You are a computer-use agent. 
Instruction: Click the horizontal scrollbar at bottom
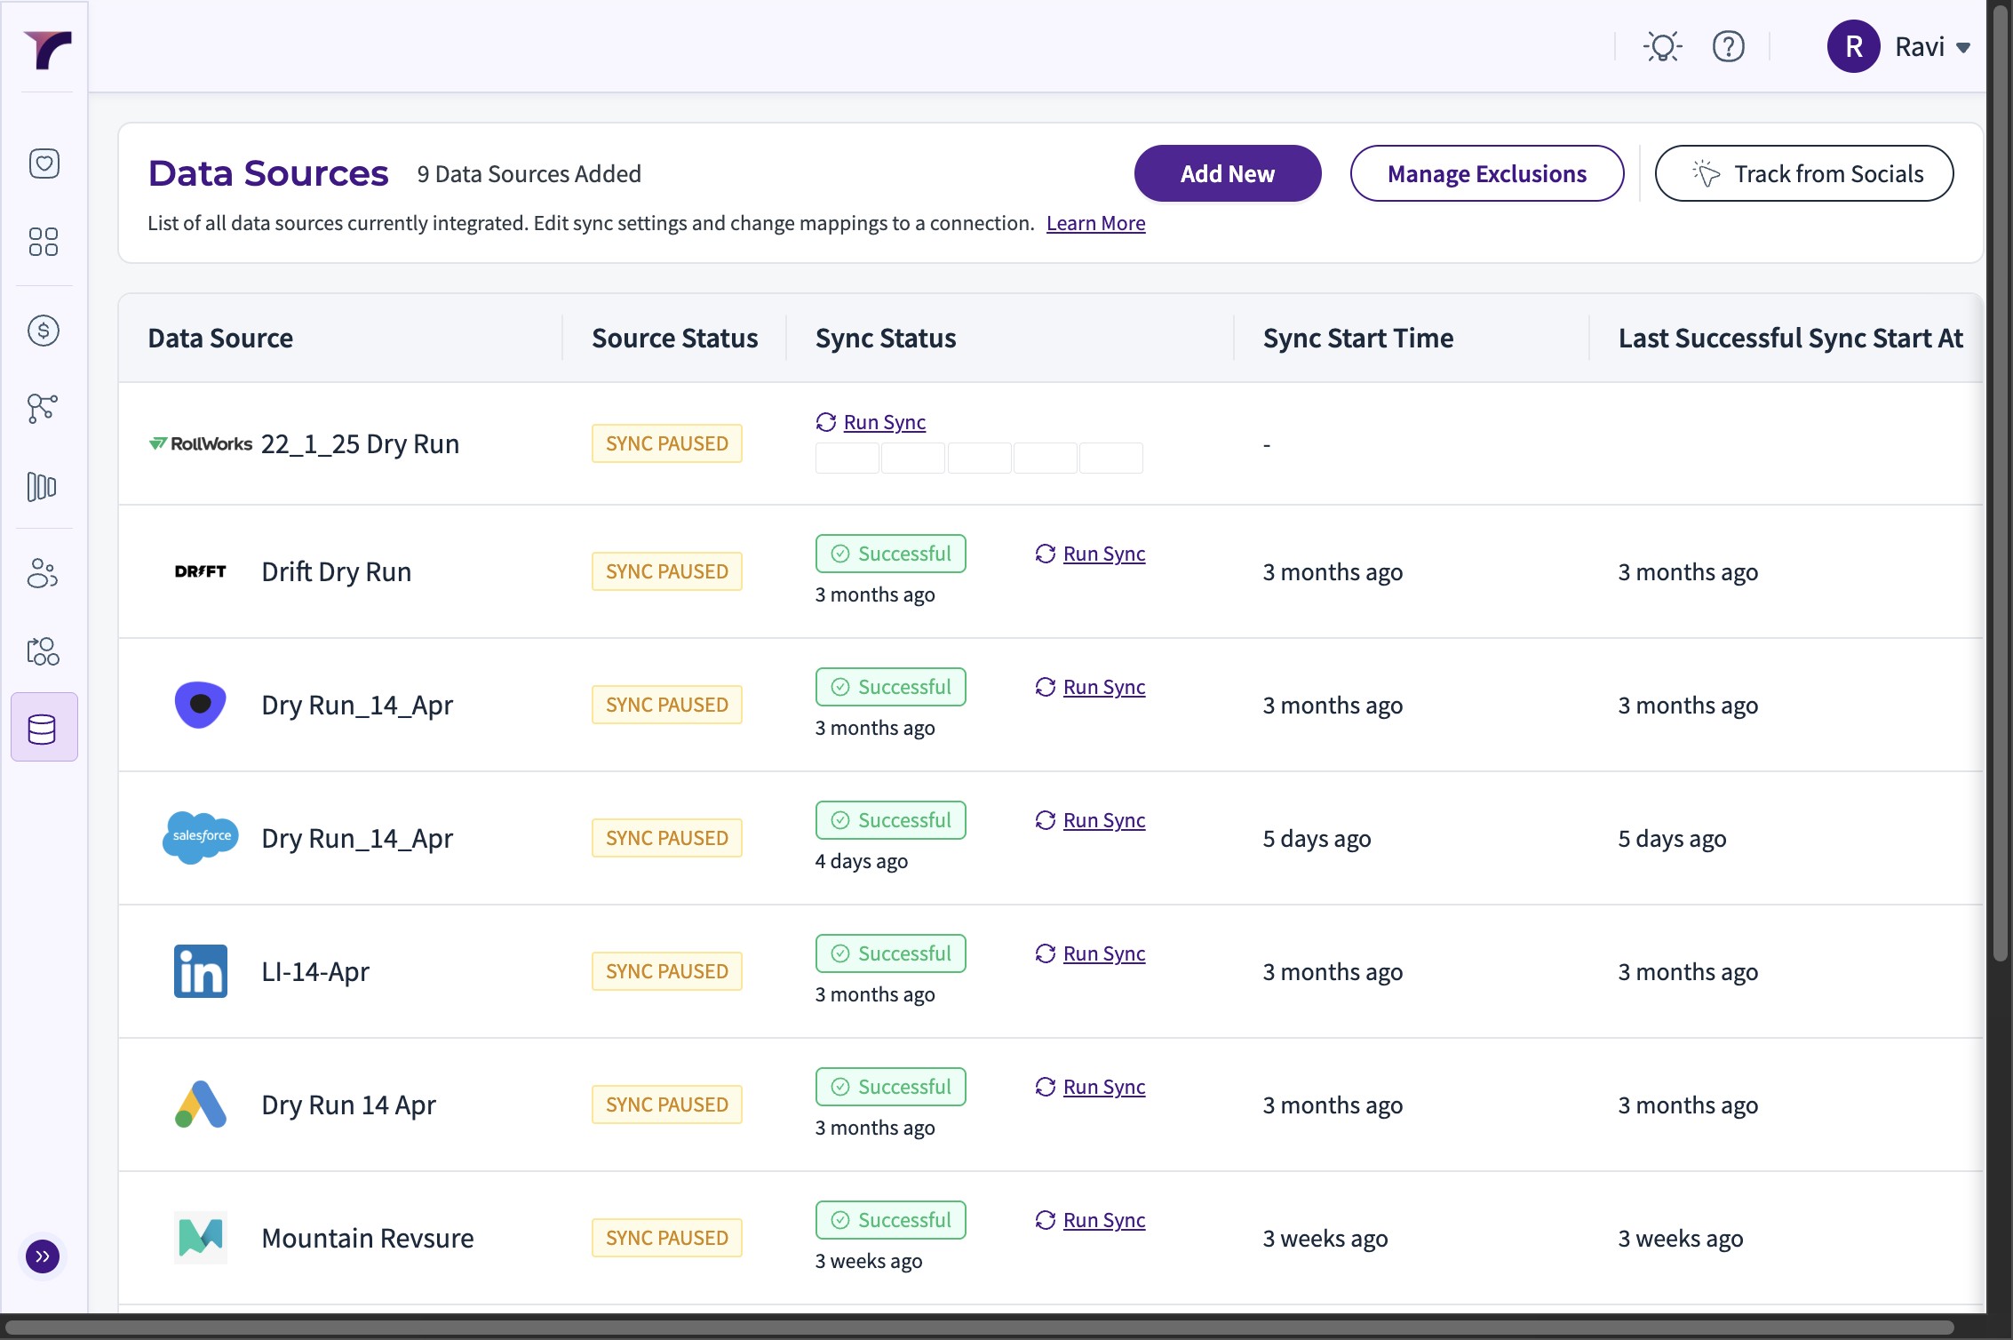(x=977, y=1328)
